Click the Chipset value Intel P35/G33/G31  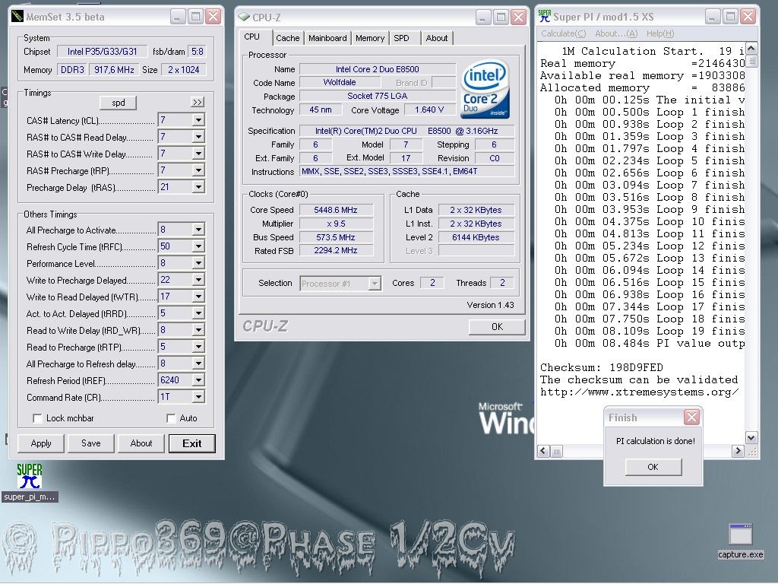[103, 52]
